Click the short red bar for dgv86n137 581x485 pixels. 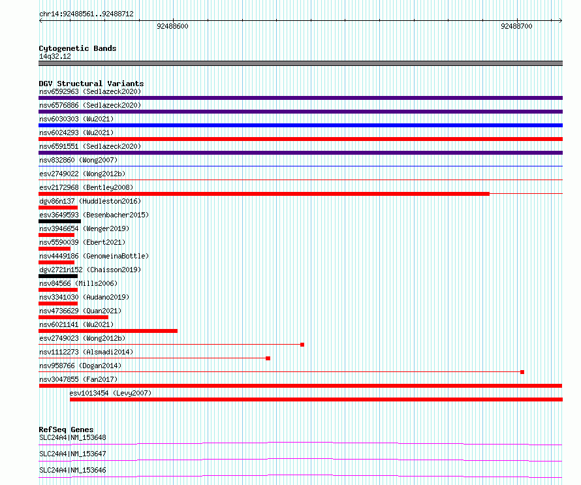coord(58,208)
